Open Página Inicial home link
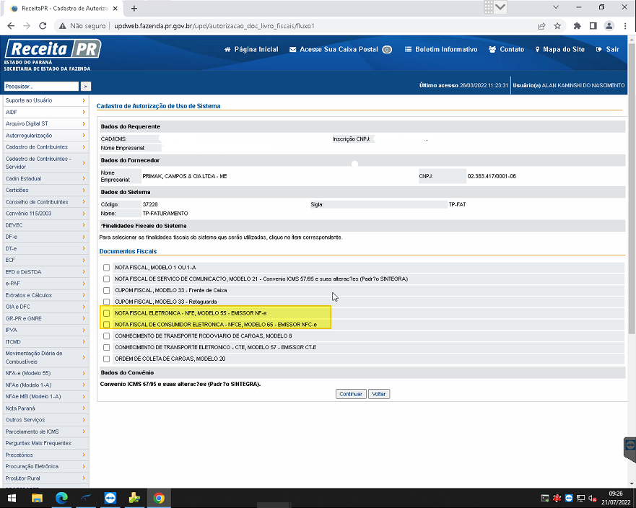 [251, 50]
